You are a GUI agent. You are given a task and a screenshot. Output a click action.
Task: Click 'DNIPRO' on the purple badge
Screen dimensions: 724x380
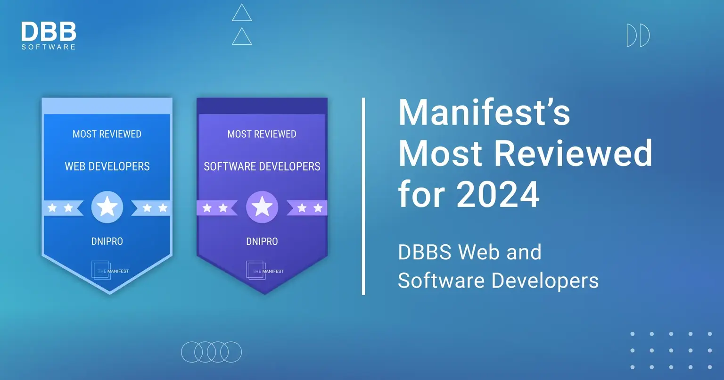[262, 241]
